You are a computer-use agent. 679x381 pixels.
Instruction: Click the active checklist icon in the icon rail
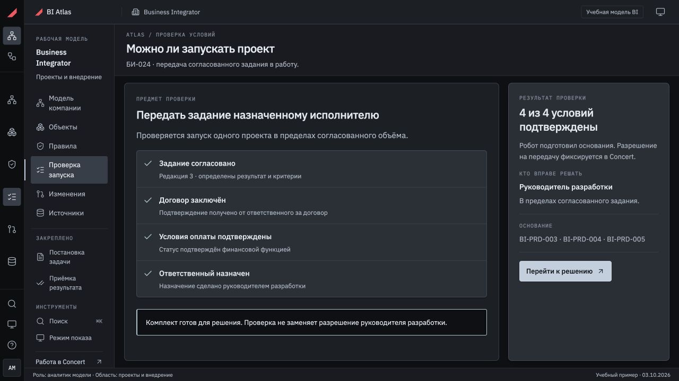(x=12, y=197)
